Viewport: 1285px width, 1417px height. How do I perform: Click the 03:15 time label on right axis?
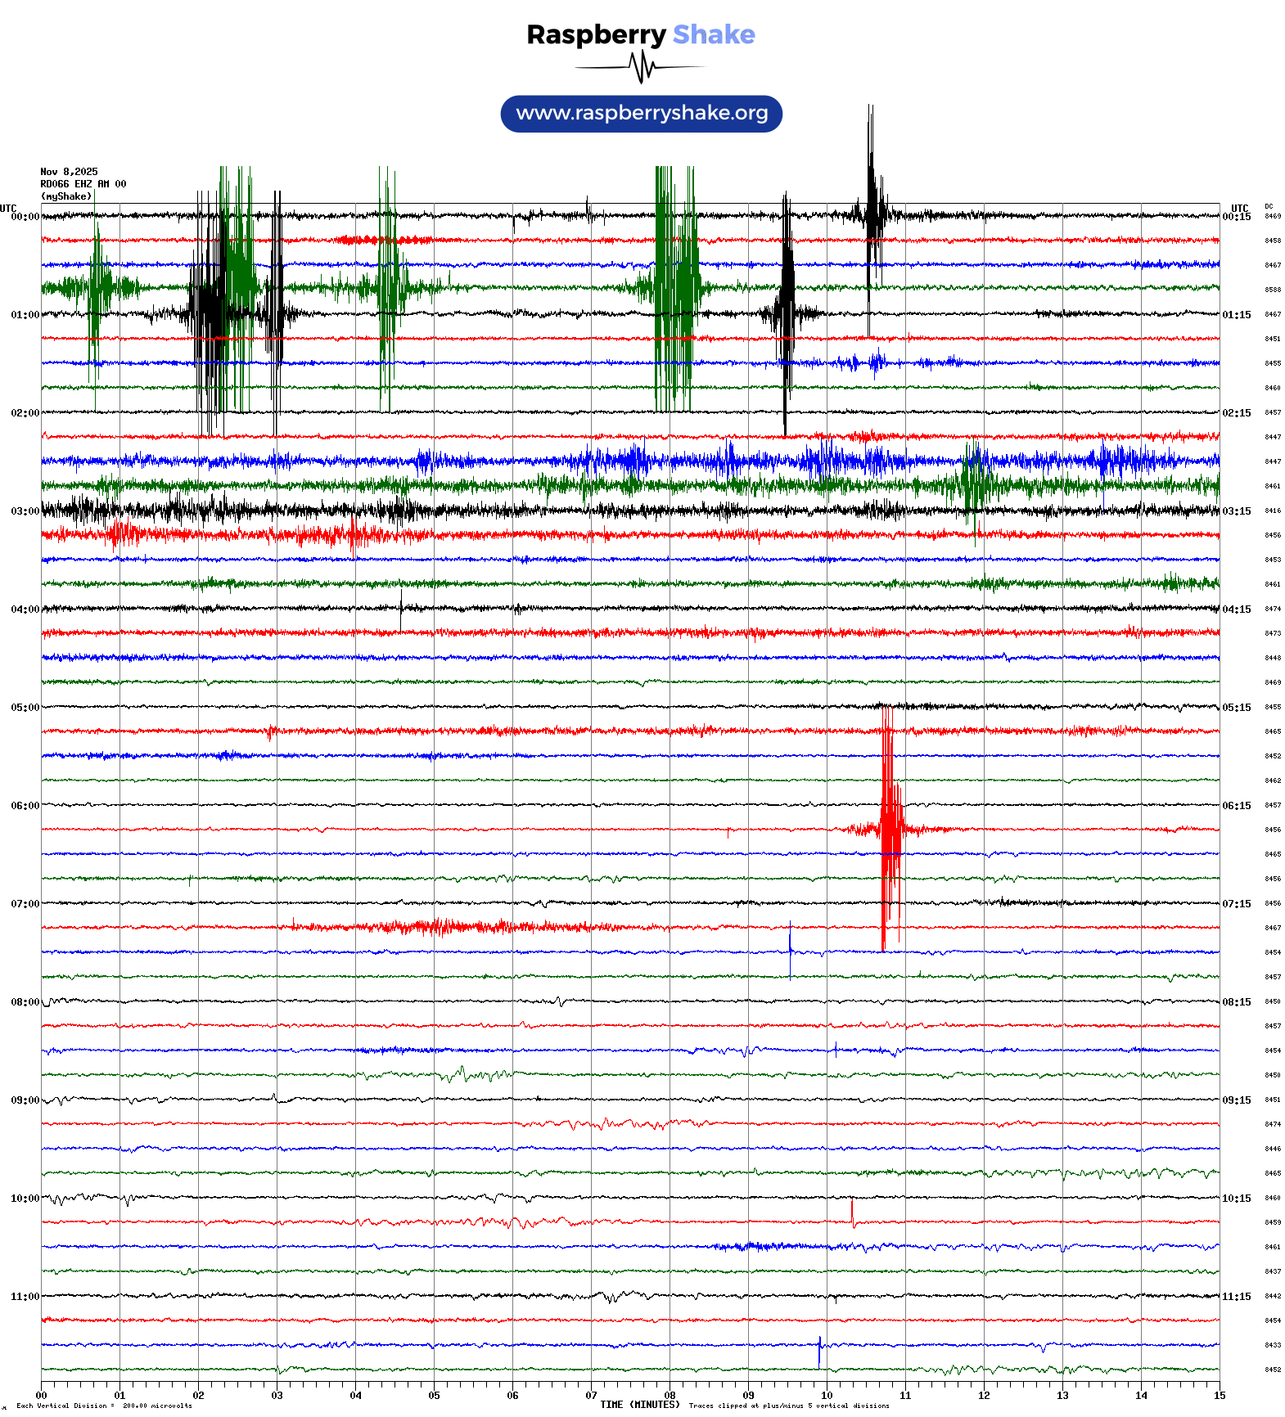[1236, 511]
